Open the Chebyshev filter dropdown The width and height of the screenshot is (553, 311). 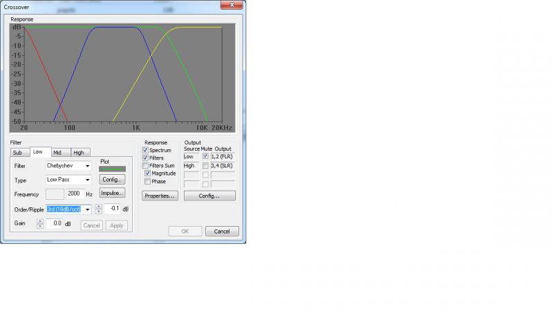click(68, 166)
